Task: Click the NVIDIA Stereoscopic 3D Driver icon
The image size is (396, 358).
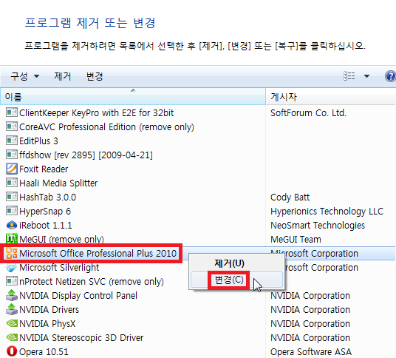Action: tap(12, 337)
